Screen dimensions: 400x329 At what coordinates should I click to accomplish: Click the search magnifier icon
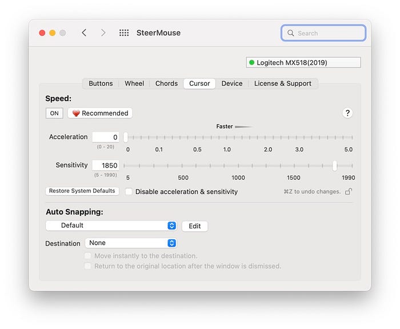290,33
